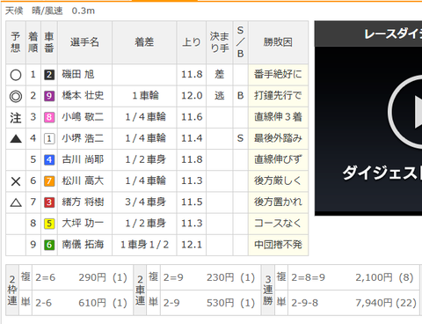Open racer 磯田 旭

click(x=78, y=75)
